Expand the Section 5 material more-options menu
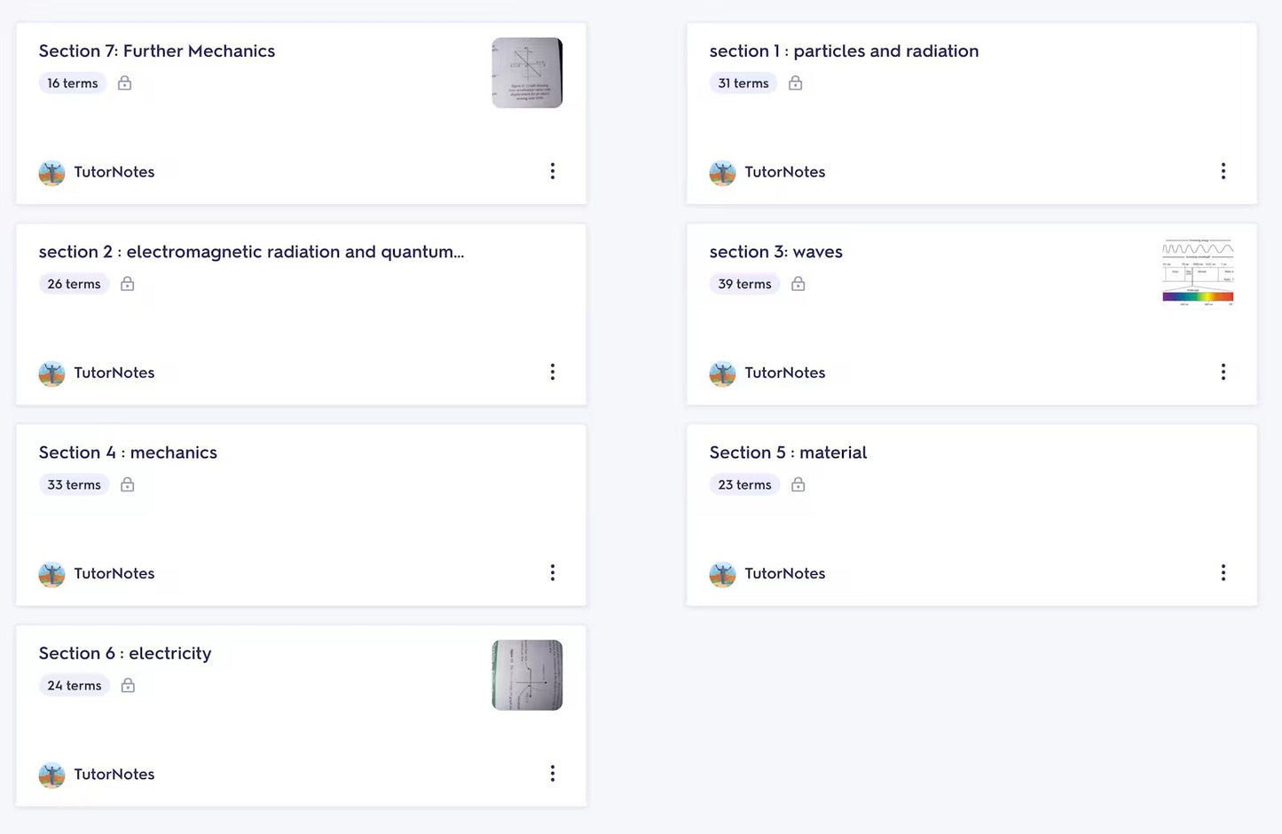The image size is (1282, 834). point(1223,572)
